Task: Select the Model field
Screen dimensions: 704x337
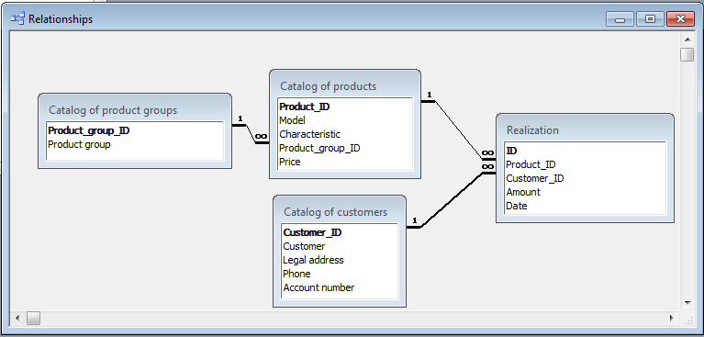Action: pyautogui.click(x=345, y=120)
